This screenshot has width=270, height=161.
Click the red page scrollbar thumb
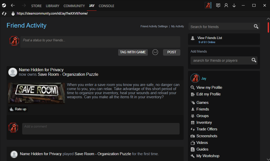(268, 27)
